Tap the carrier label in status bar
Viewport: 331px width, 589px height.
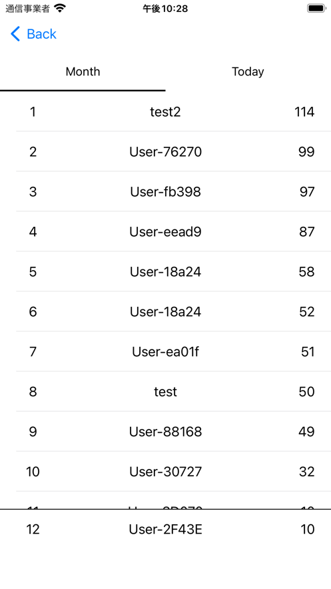tap(28, 9)
